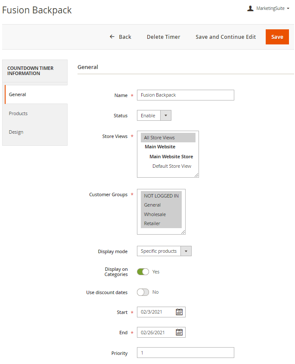
Task: Click resize grip of Customer Groups list
Action: [183, 232]
